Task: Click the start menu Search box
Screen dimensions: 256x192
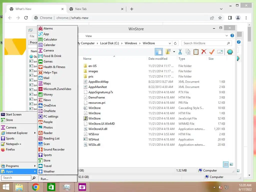Action: point(16,178)
